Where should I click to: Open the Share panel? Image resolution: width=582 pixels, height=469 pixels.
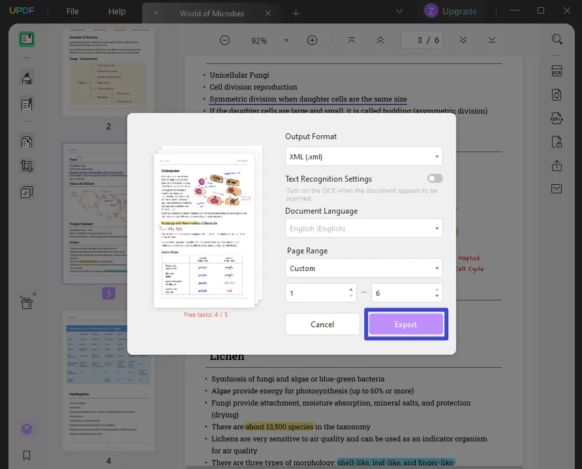(556, 166)
